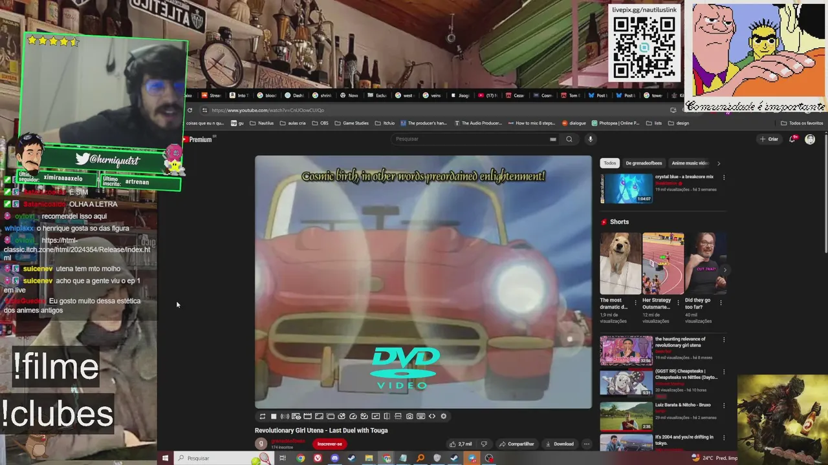Screen dimensions: 828x465
Task: Click the loop icon under the video
Action: point(263,417)
